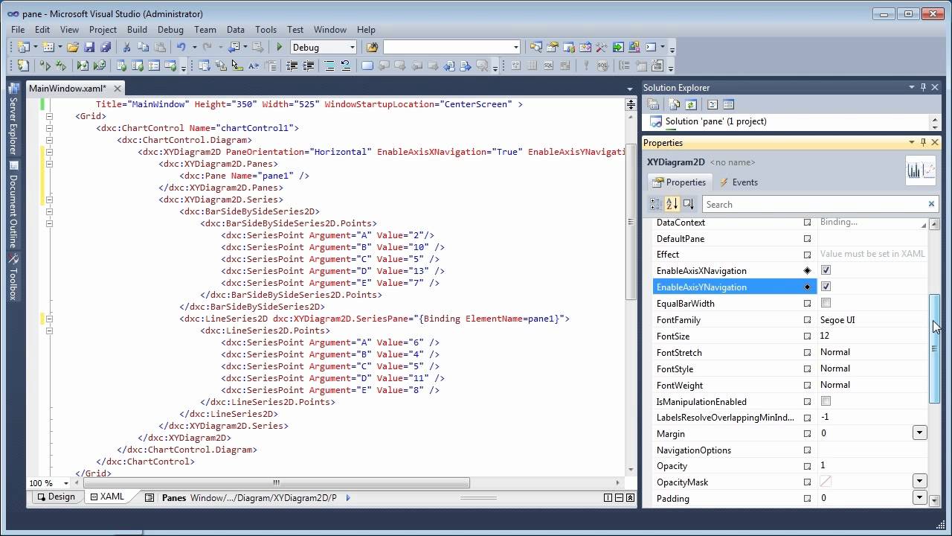Click the Opacity value field
Screen dimensions: 952x536
(x=872, y=466)
